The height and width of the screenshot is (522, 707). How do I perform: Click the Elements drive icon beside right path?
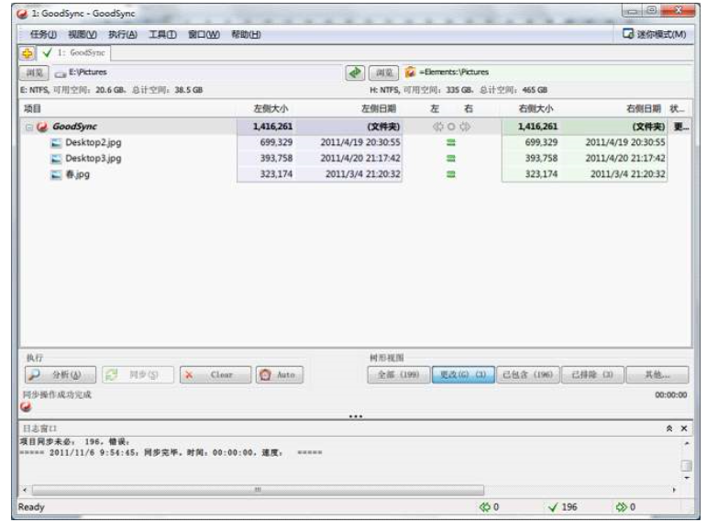pos(410,72)
